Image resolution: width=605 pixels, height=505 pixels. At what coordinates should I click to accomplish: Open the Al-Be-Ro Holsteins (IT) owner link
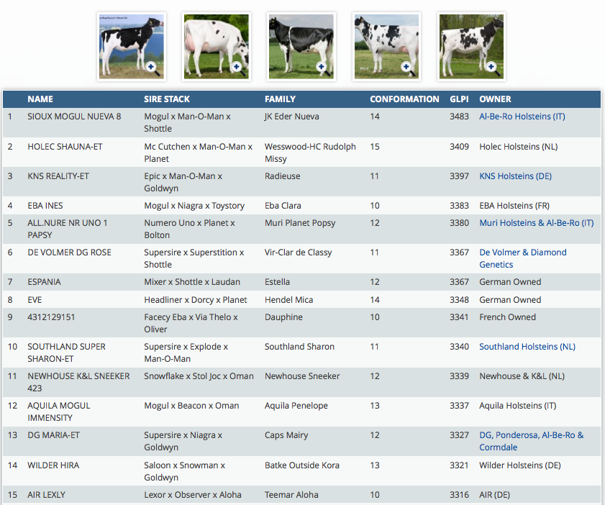pyautogui.click(x=522, y=117)
